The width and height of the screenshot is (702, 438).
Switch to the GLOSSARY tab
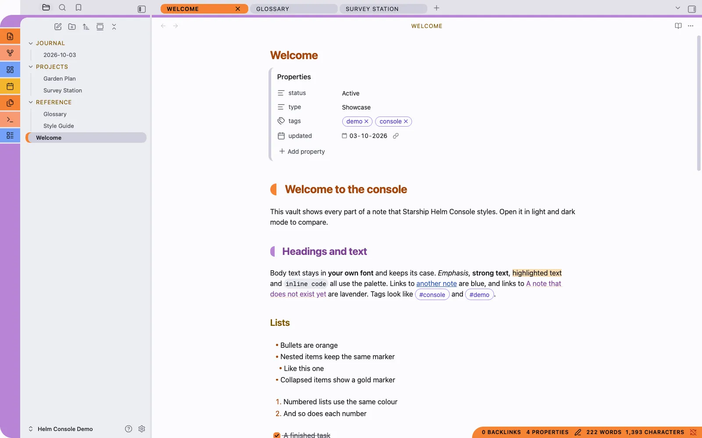click(294, 9)
